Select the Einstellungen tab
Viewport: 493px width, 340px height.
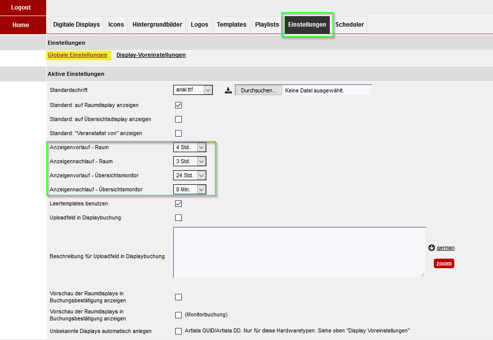pos(307,25)
